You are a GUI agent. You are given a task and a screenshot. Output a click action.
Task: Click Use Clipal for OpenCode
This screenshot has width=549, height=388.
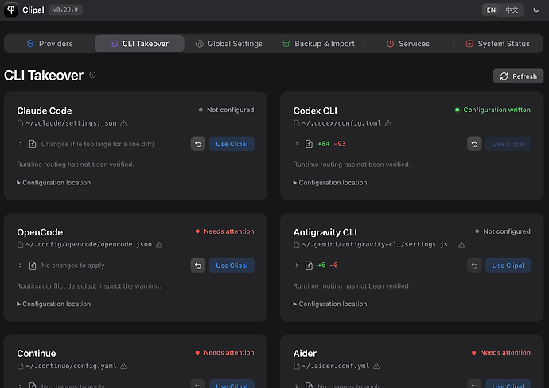(x=232, y=266)
